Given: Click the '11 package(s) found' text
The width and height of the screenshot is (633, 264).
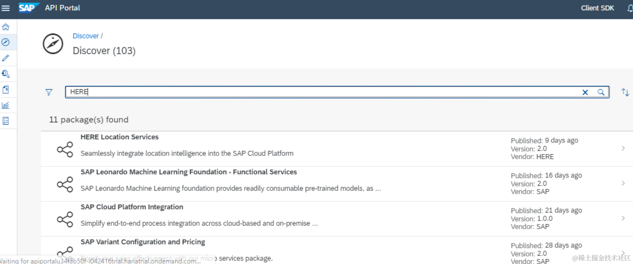Looking at the screenshot, I should click(89, 120).
